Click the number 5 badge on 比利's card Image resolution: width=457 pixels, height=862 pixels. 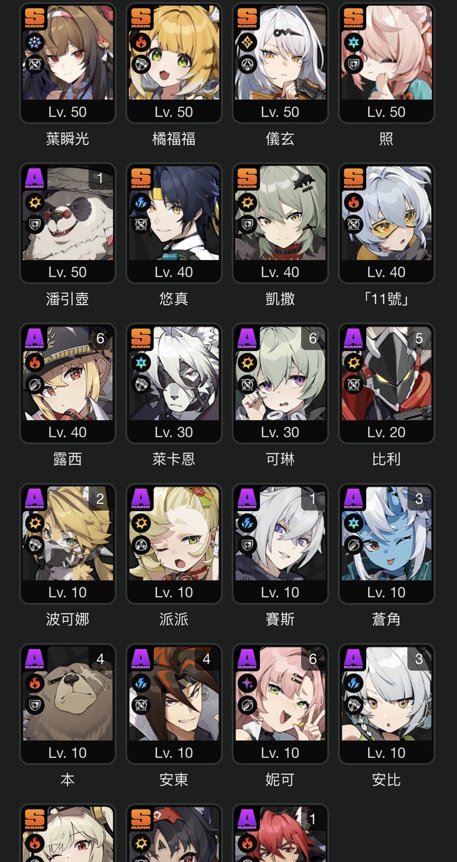[x=419, y=339]
